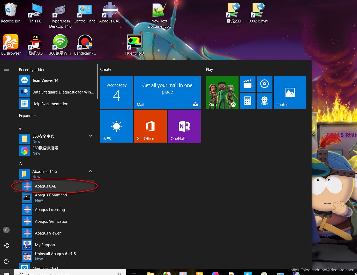
Task: Open the OneNote tile
Action: pyautogui.click(x=184, y=126)
